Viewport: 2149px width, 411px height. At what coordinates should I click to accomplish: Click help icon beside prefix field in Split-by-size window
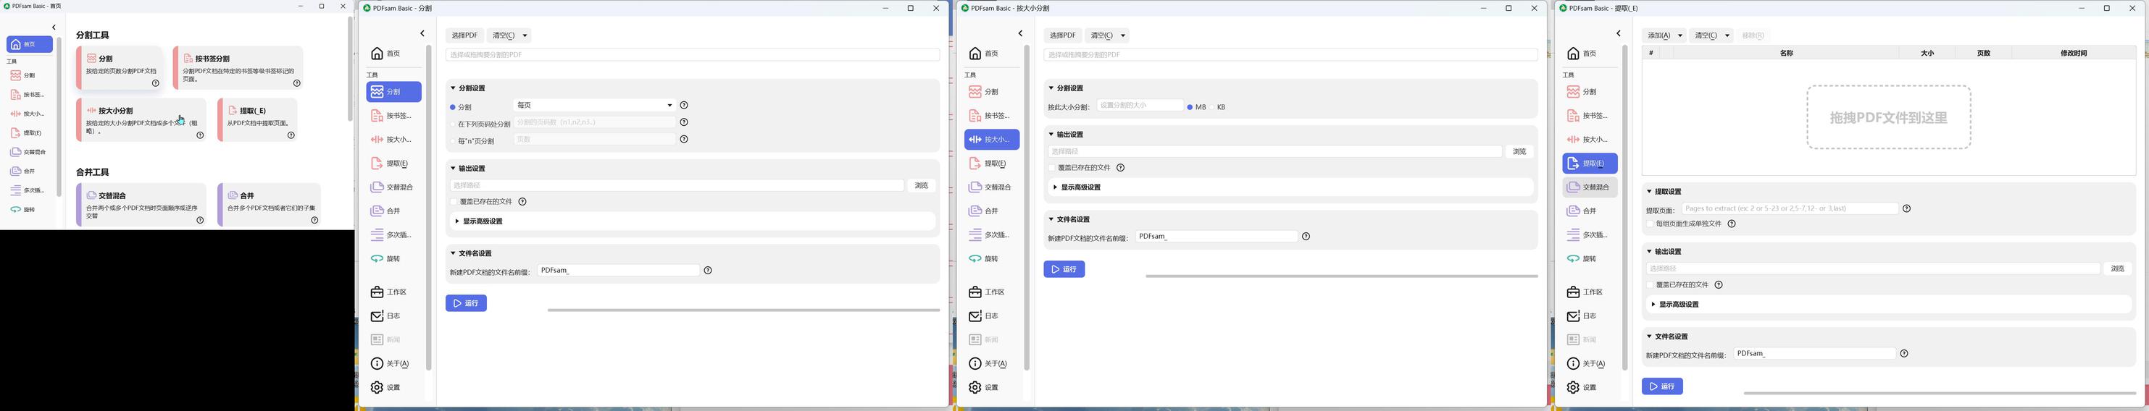pyautogui.click(x=1306, y=237)
